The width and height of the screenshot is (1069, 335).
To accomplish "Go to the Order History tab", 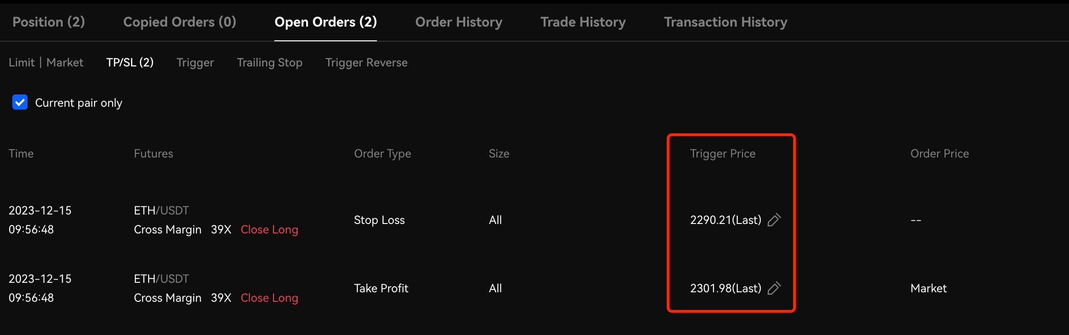I will tap(459, 22).
